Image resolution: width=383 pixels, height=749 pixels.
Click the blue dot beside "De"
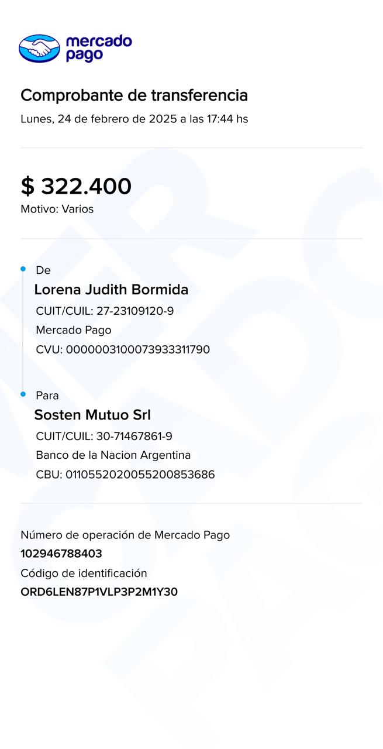tap(23, 269)
